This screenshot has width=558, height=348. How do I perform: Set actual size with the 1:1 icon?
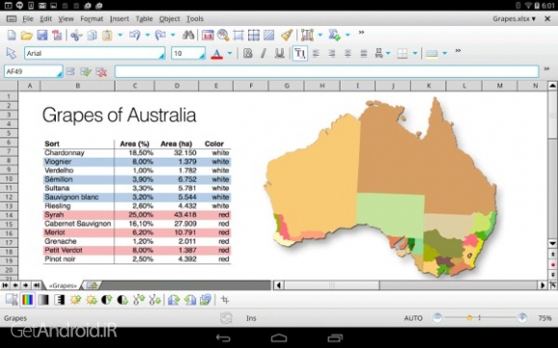pyautogui.click(x=208, y=35)
